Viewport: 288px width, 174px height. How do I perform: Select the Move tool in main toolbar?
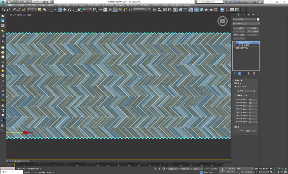60,10
